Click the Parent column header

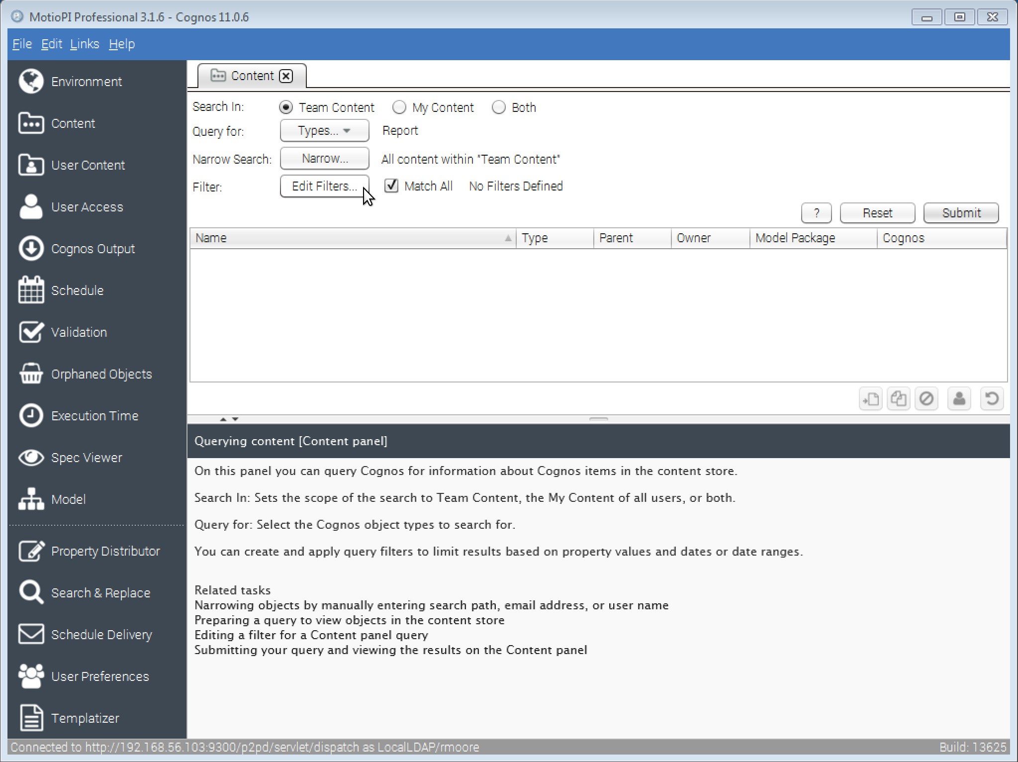pos(633,238)
